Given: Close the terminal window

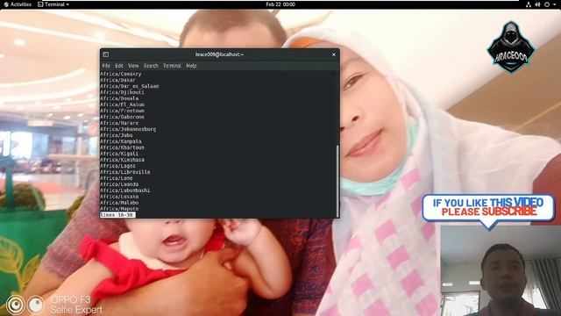Looking at the screenshot, I should 333,54.
